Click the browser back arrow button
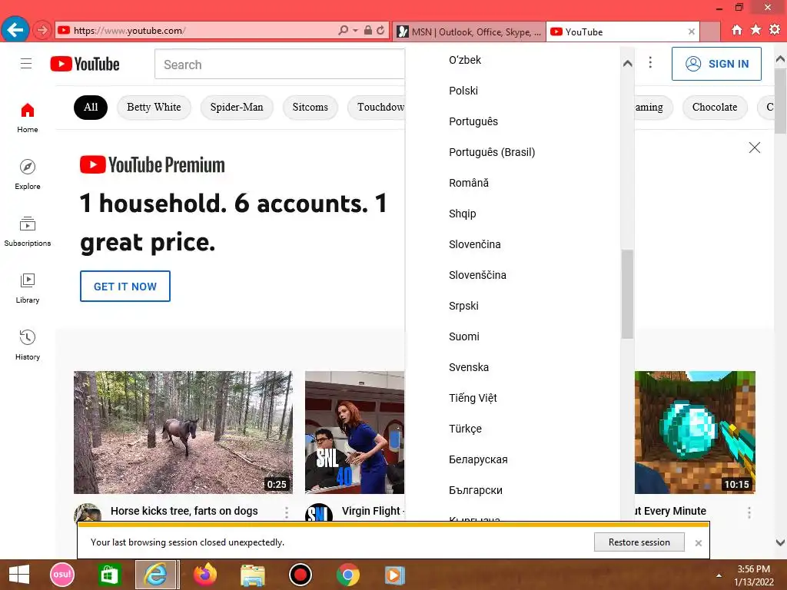This screenshot has height=590, width=787. (x=15, y=30)
